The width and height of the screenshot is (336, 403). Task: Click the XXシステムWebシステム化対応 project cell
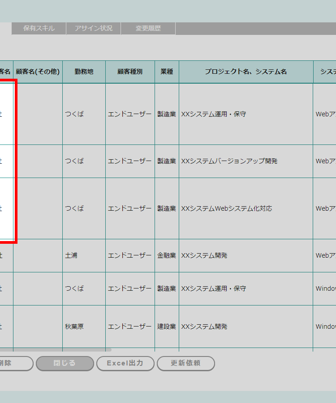point(227,208)
